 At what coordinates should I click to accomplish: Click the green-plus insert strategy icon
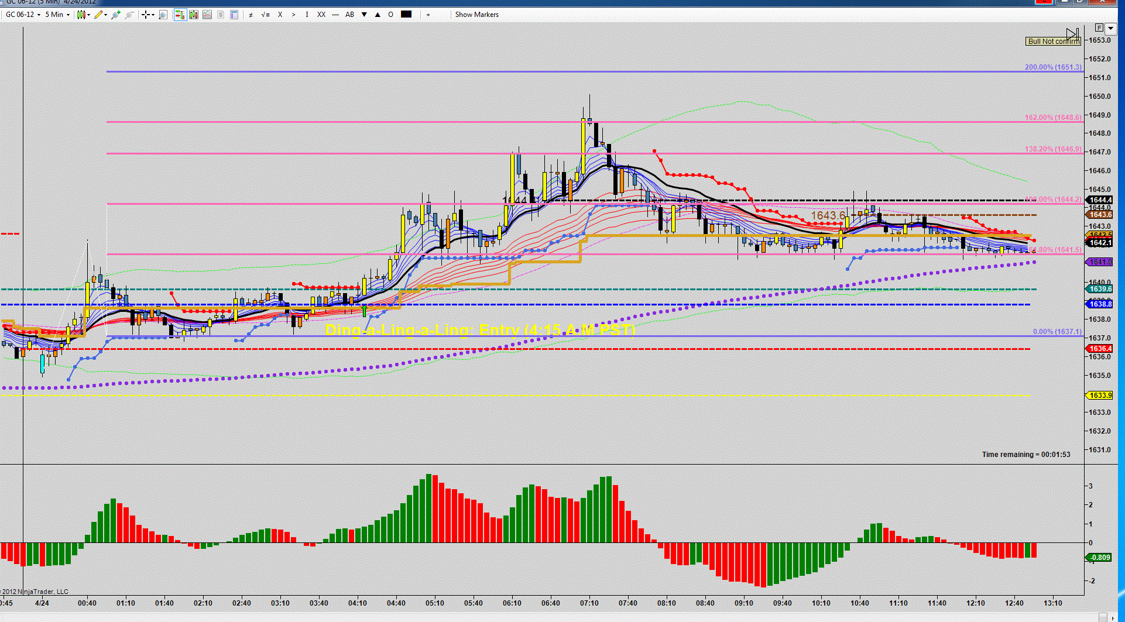(116, 15)
